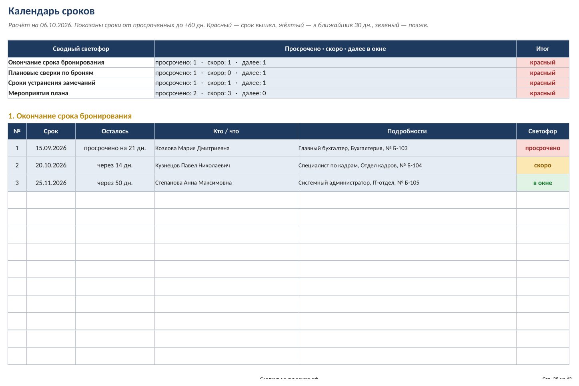579x386 pixels.
Task: Click details "Специалист по кадрам, Отдел кадров, № Б-104"
Action: (360, 165)
